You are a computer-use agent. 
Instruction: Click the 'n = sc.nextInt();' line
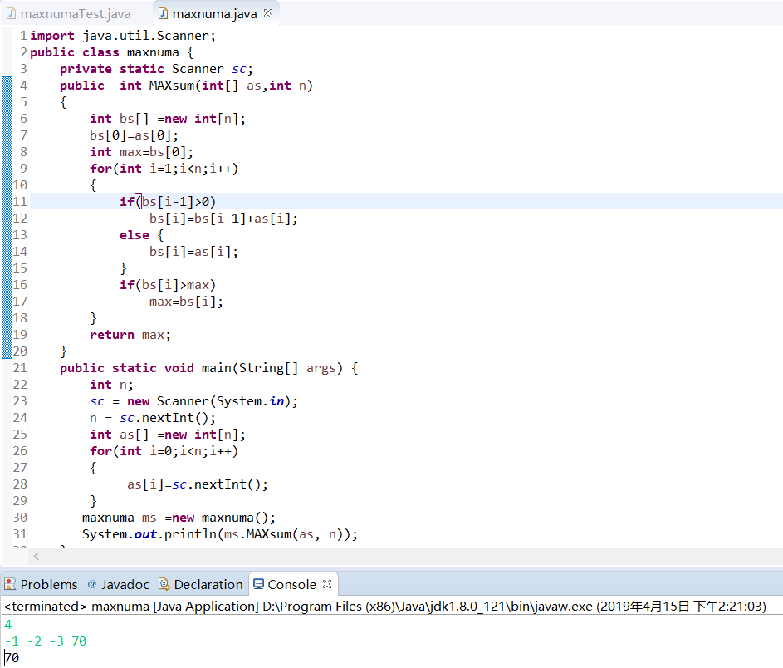[152, 418]
